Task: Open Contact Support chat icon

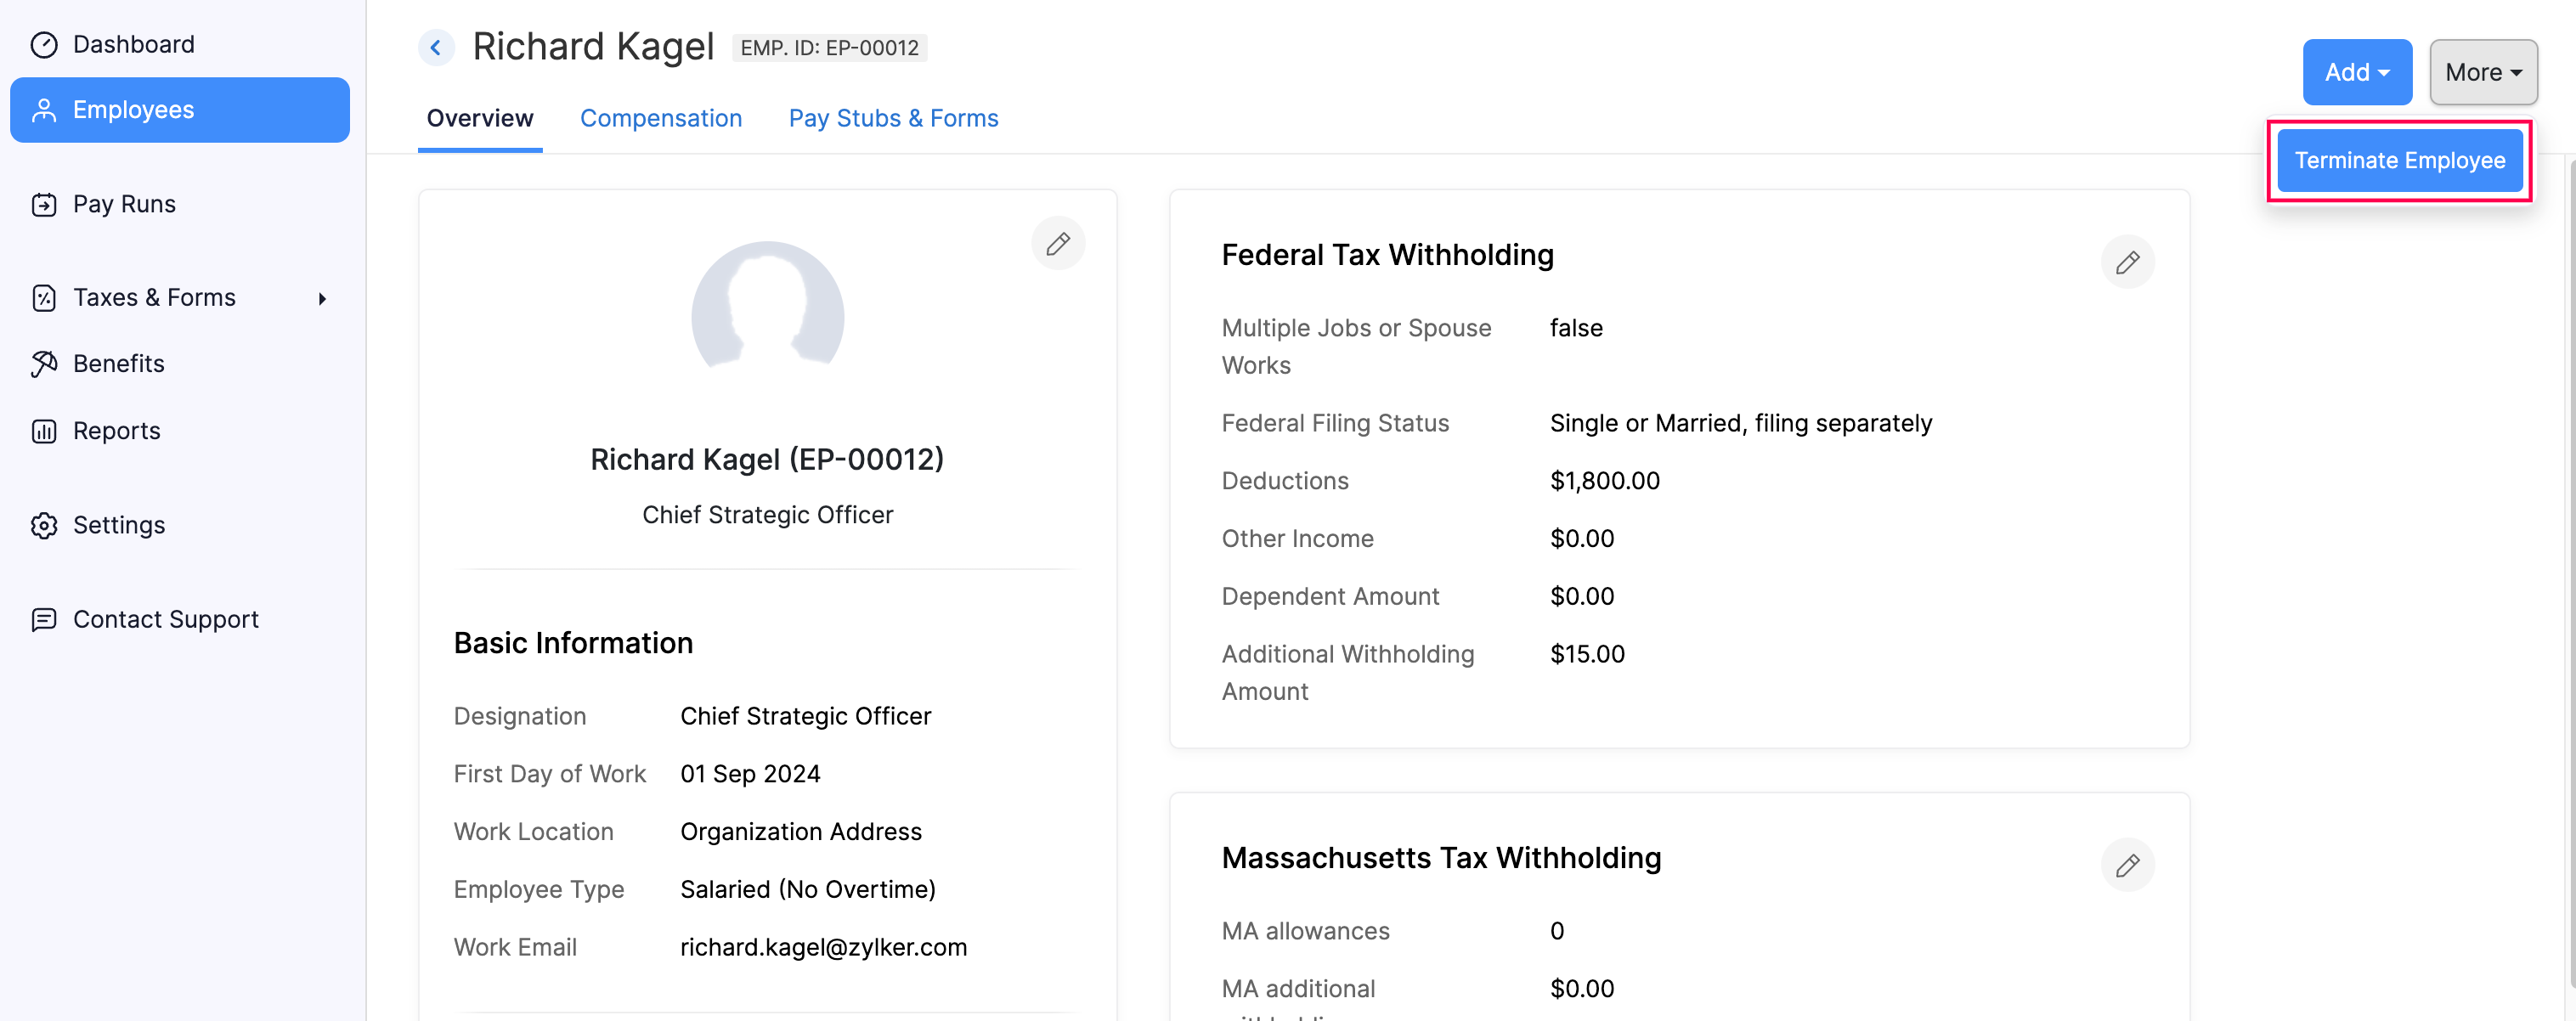Action: point(45,619)
